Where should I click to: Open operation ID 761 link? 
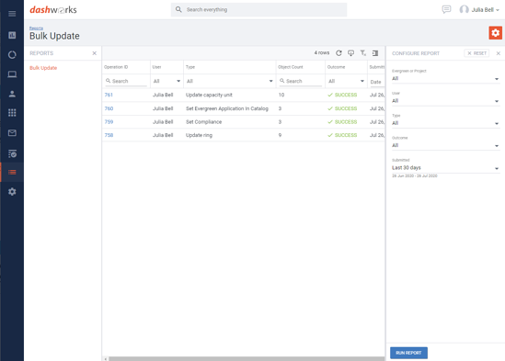109,95
